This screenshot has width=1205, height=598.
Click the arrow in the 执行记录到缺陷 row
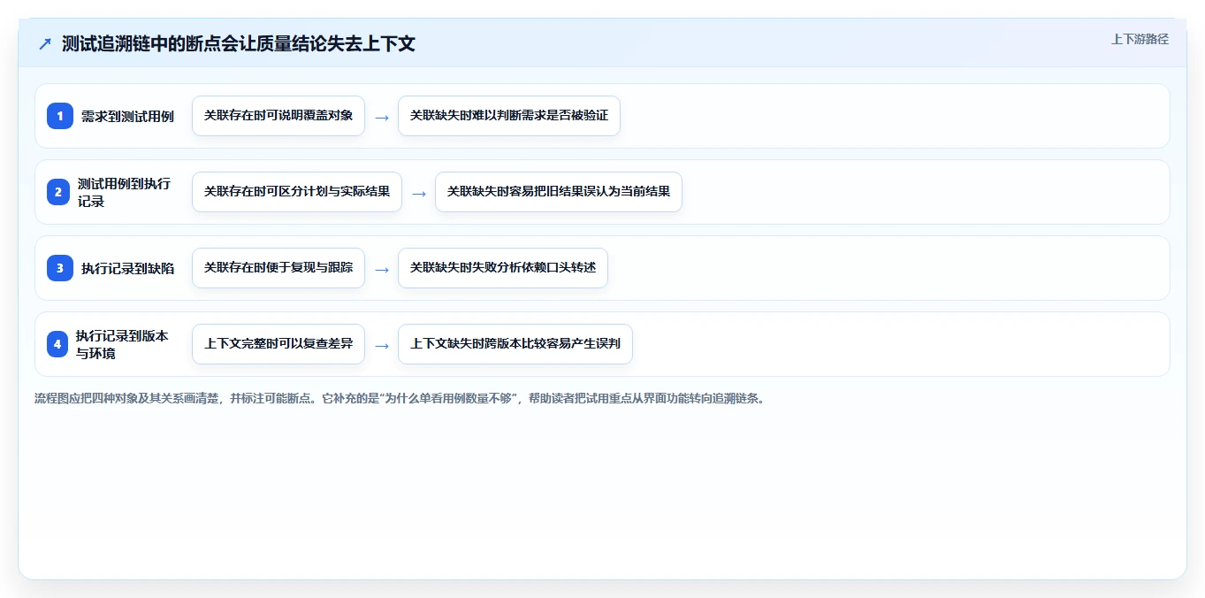click(x=382, y=269)
